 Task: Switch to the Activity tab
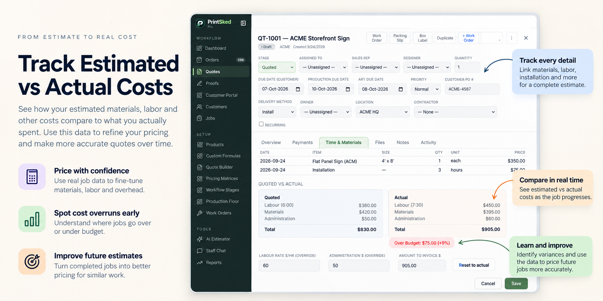click(x=428, y=143)
